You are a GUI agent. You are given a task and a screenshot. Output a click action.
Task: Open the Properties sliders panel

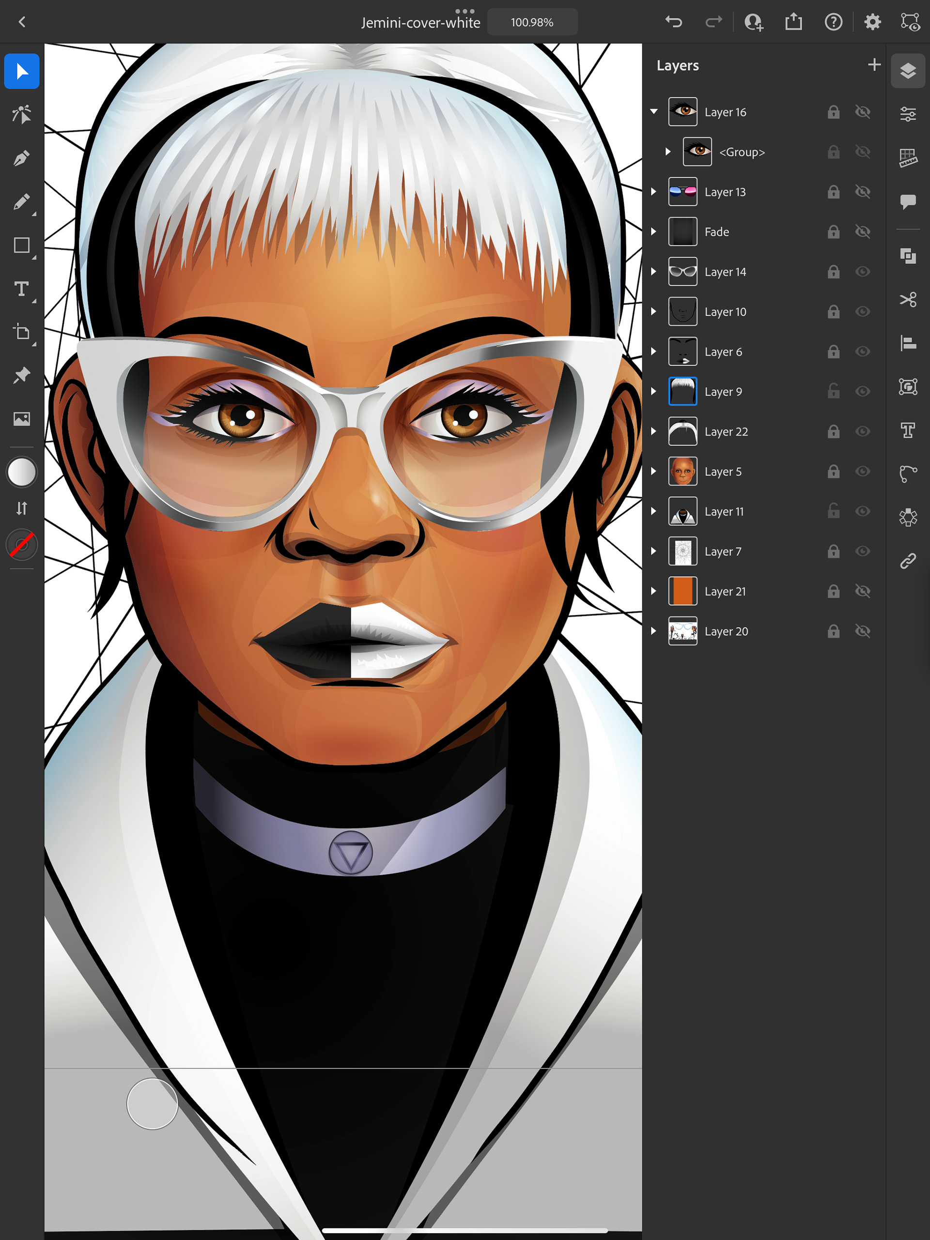(908, 114)
